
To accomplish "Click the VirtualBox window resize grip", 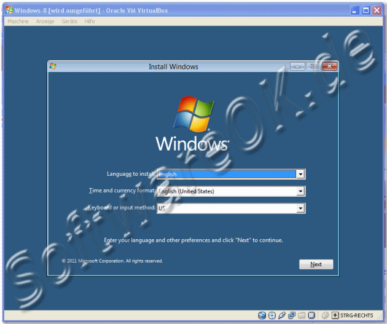I will pos(380,318).
